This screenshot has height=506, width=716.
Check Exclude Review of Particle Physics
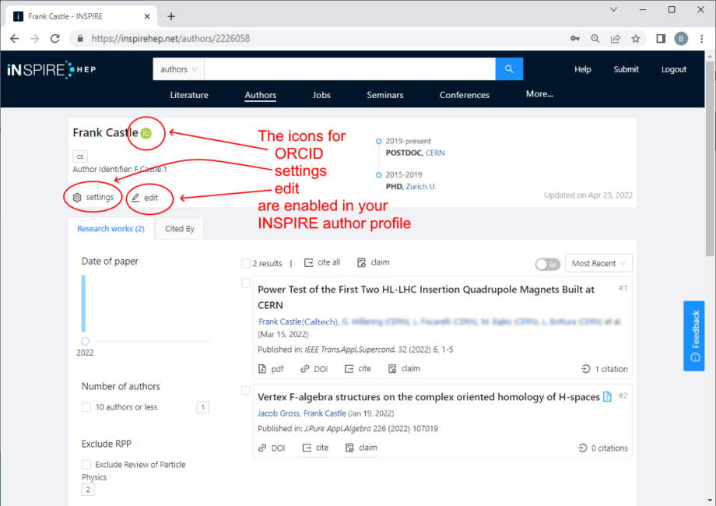point(86,465)
